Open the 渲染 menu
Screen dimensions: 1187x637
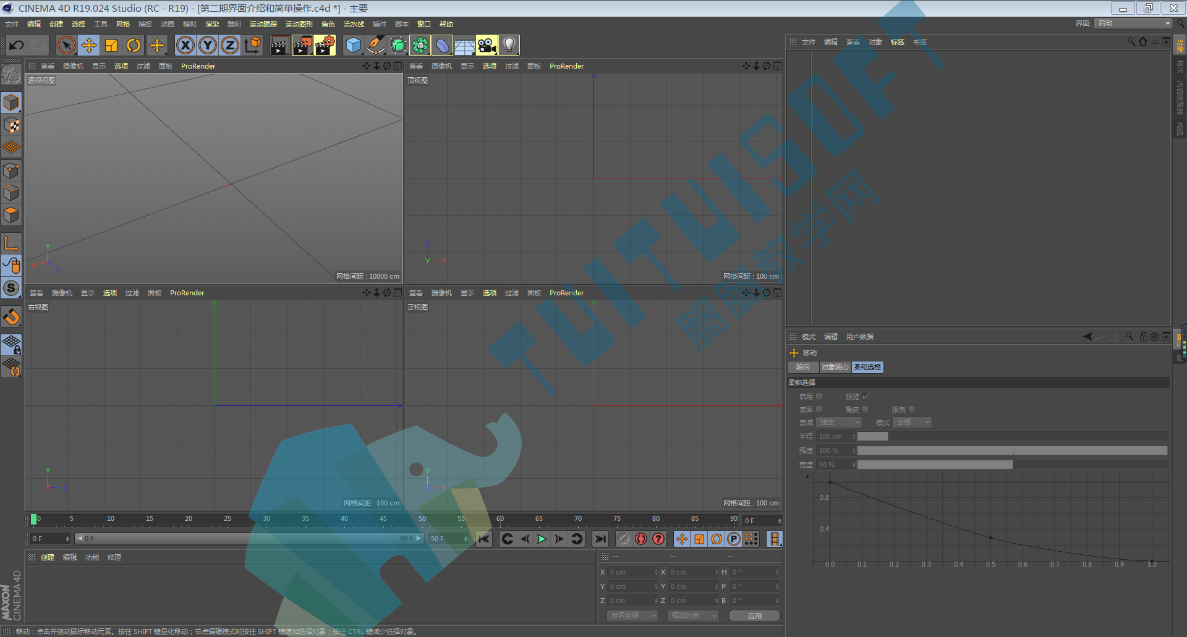[x=212, y=24]
